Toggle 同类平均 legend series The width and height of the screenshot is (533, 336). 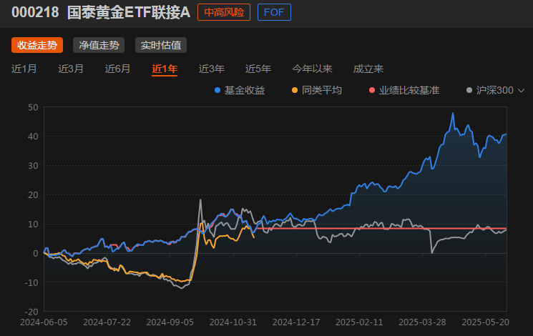[x=317, y=90]
